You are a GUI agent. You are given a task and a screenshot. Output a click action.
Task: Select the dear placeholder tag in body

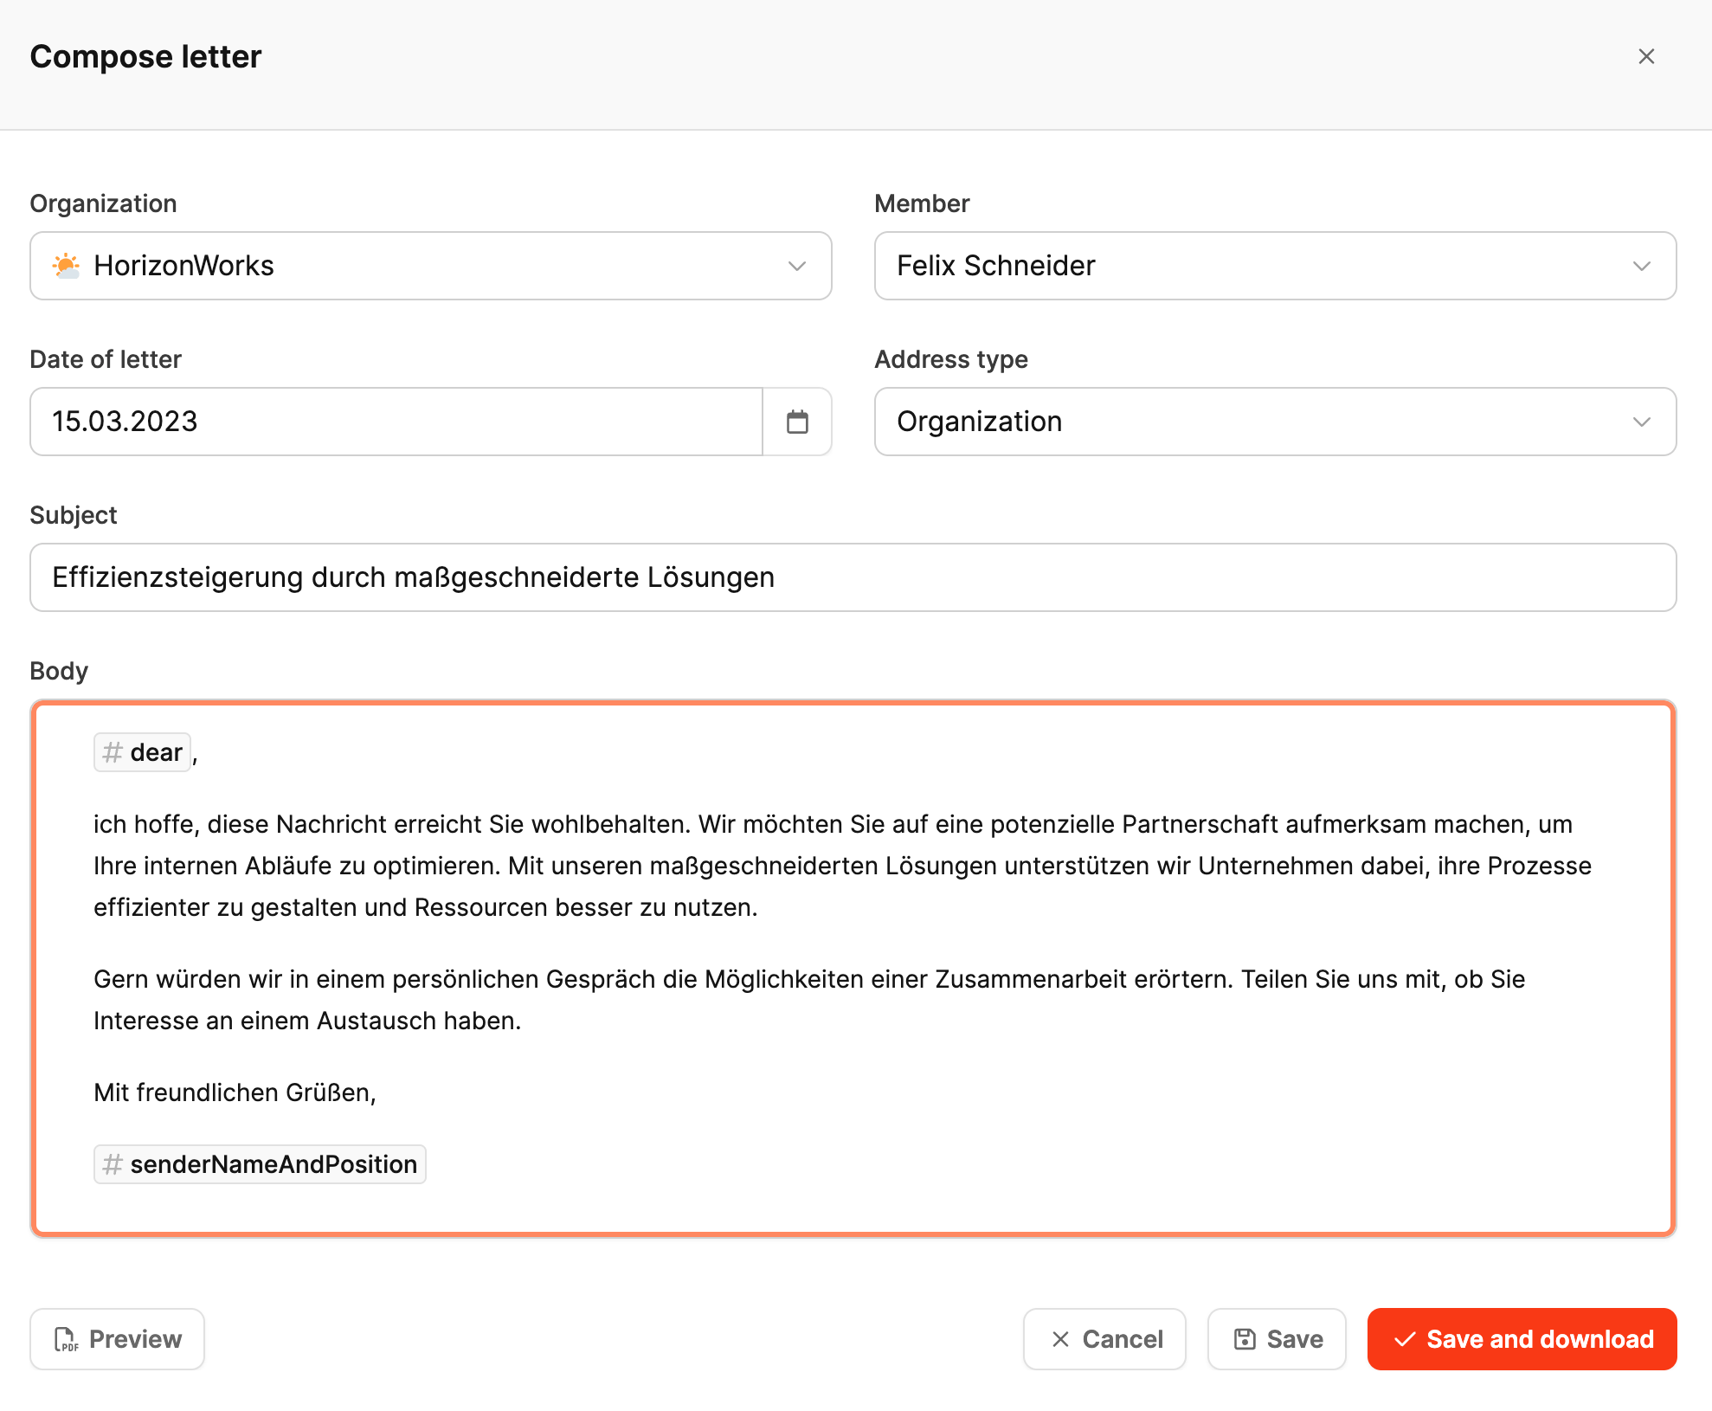[143, 752]
